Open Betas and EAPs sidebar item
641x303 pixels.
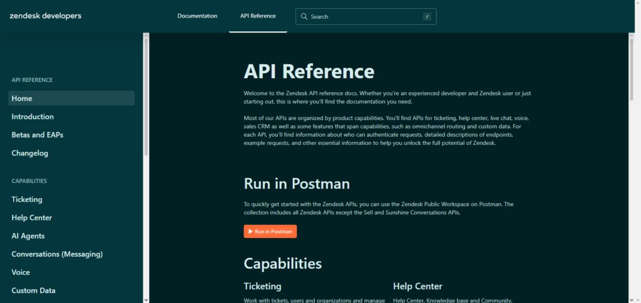tap(37, 135)
